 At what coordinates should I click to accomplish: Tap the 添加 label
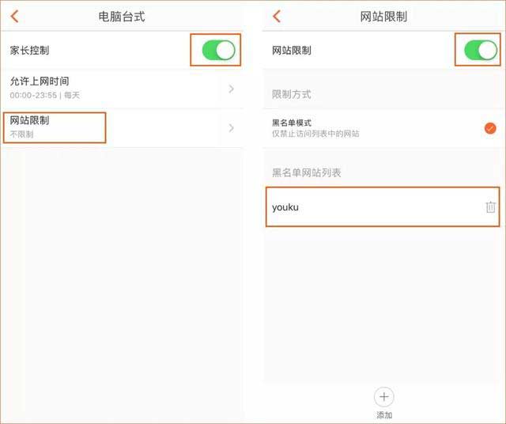384,415
